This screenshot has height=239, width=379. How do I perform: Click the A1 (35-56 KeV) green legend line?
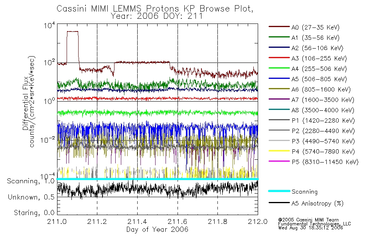(279, 37)
